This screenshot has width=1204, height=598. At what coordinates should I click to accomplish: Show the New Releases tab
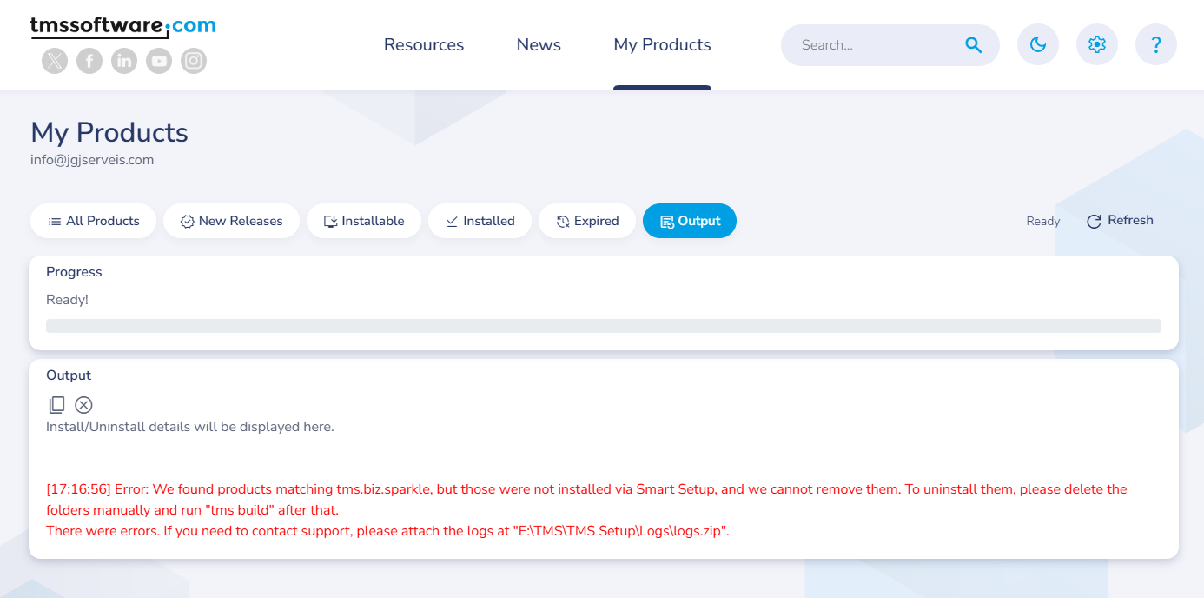tap(231, 221)
